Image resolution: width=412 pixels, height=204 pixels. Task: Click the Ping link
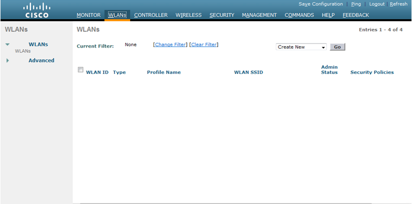pyautogui.click(x=356, y=4)
